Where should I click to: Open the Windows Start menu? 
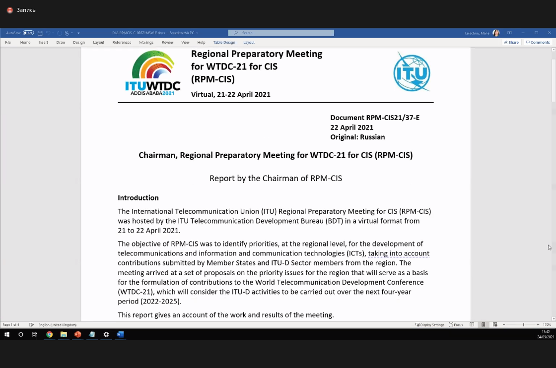point(7,334)
